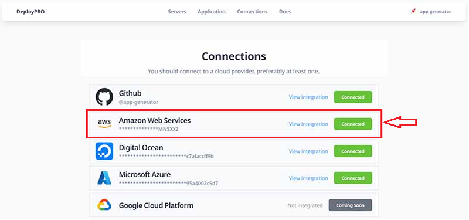View integration for Github
The image size is (469, 220).
pos(308,97)
